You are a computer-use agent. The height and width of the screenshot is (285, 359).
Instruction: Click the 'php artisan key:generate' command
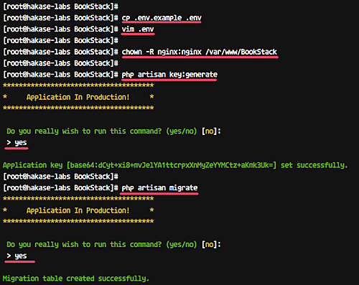pos(169,75)
